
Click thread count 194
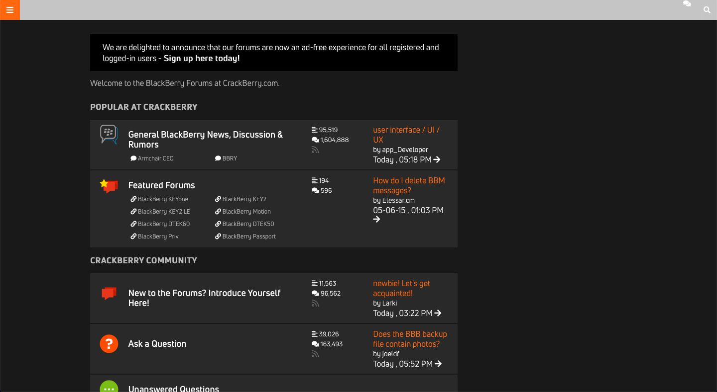(324, 180)
